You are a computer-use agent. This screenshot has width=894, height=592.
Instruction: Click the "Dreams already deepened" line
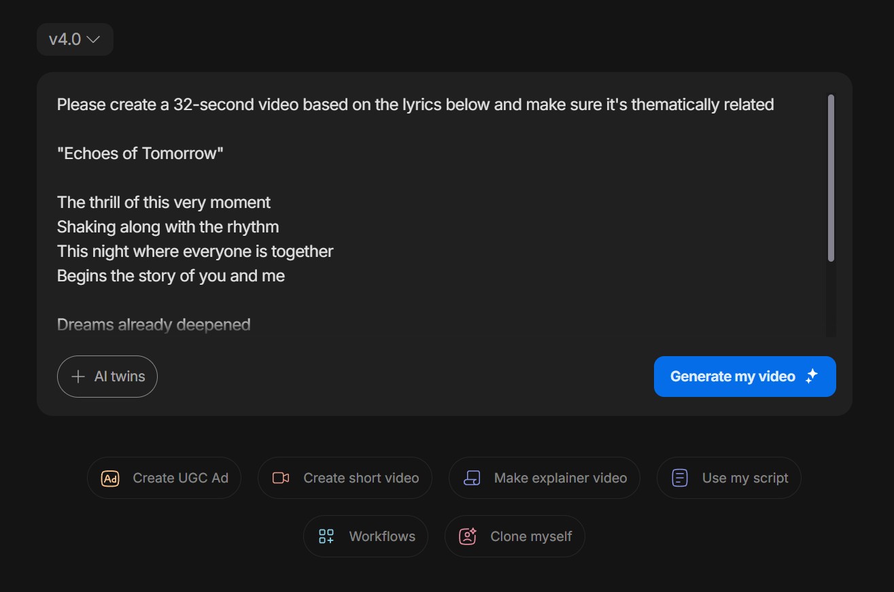click(x=154, y=325)
